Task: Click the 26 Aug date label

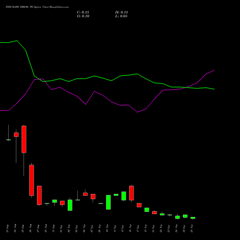Action: 31,228
